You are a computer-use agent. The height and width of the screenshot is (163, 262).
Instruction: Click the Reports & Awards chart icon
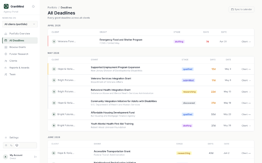click(x=6, y=68)
